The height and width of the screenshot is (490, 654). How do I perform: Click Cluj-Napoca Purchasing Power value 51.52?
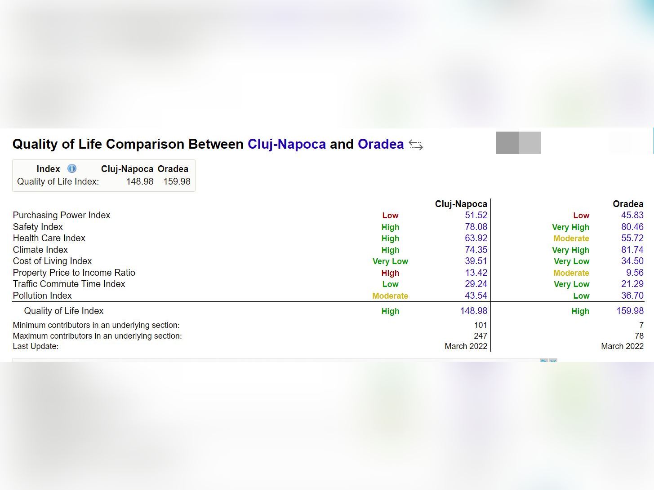click(x=476, y=216)
